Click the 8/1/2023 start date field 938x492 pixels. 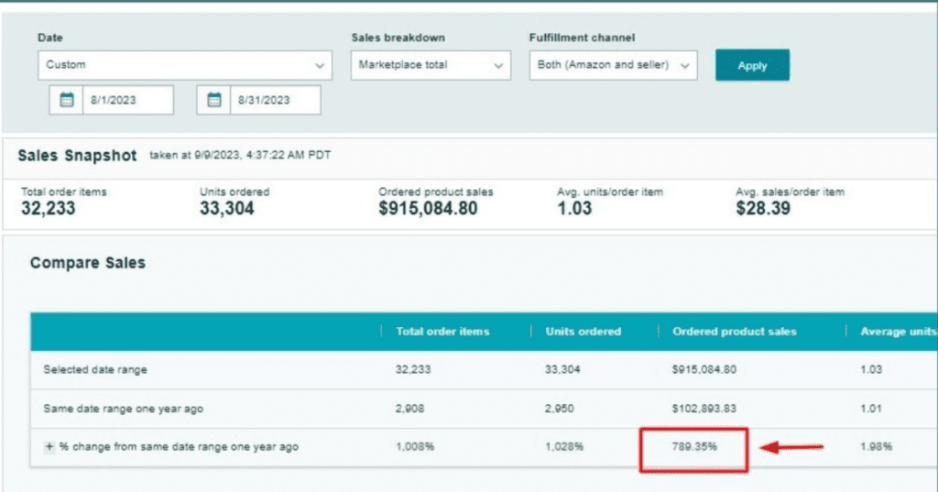click(126, 101)
